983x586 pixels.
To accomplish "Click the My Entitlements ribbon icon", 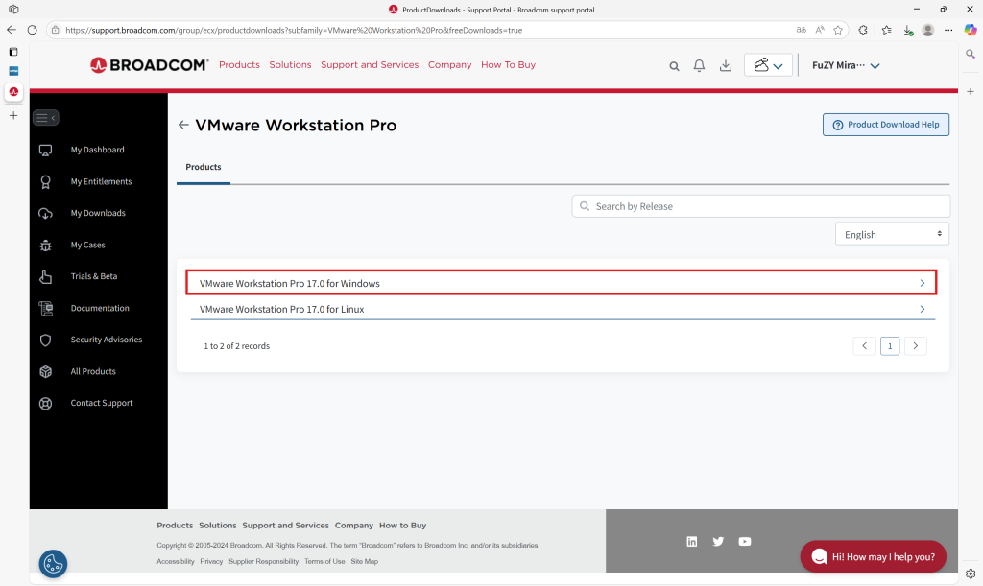I will pyautogui.click(x=46, y=181).
